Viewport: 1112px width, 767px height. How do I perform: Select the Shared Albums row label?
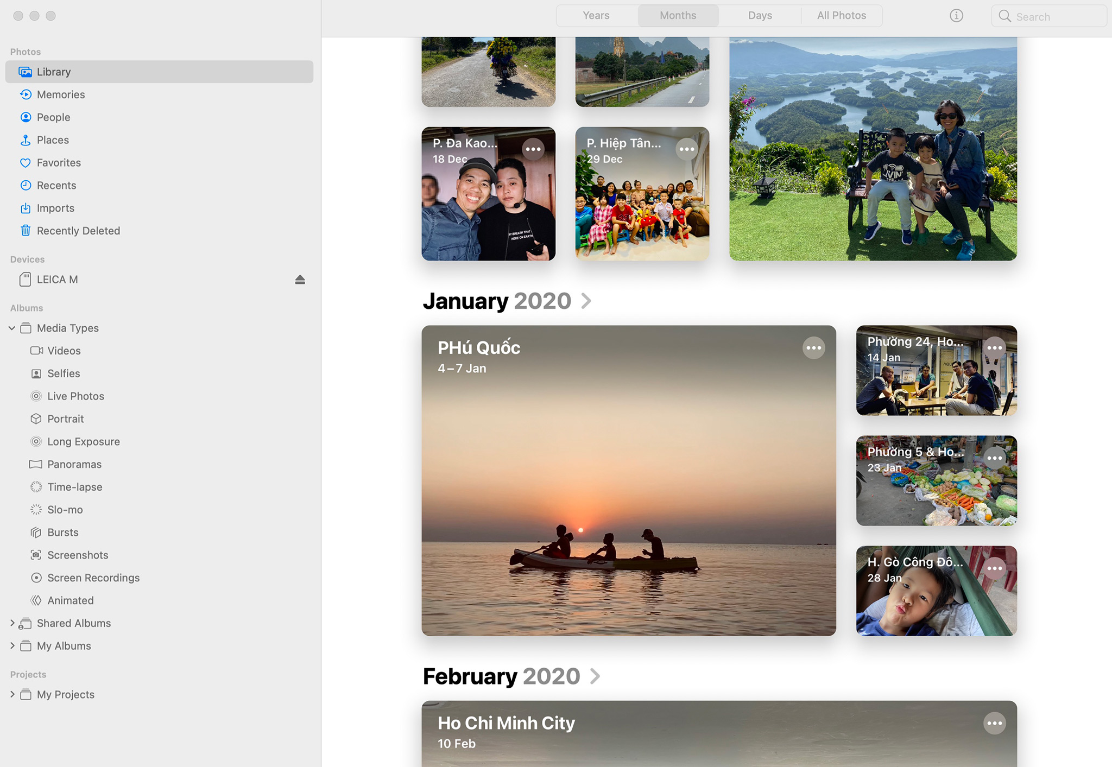pos(74,623)
